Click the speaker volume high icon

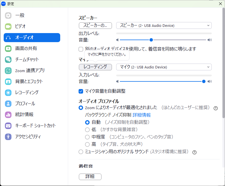pos(209,40)
